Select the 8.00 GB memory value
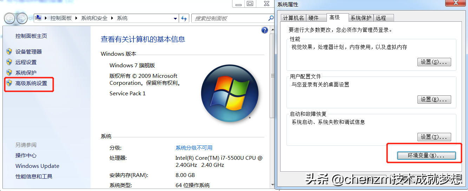Image resolution: width=468 pixels, height=191 pixels. pos(185,175)
